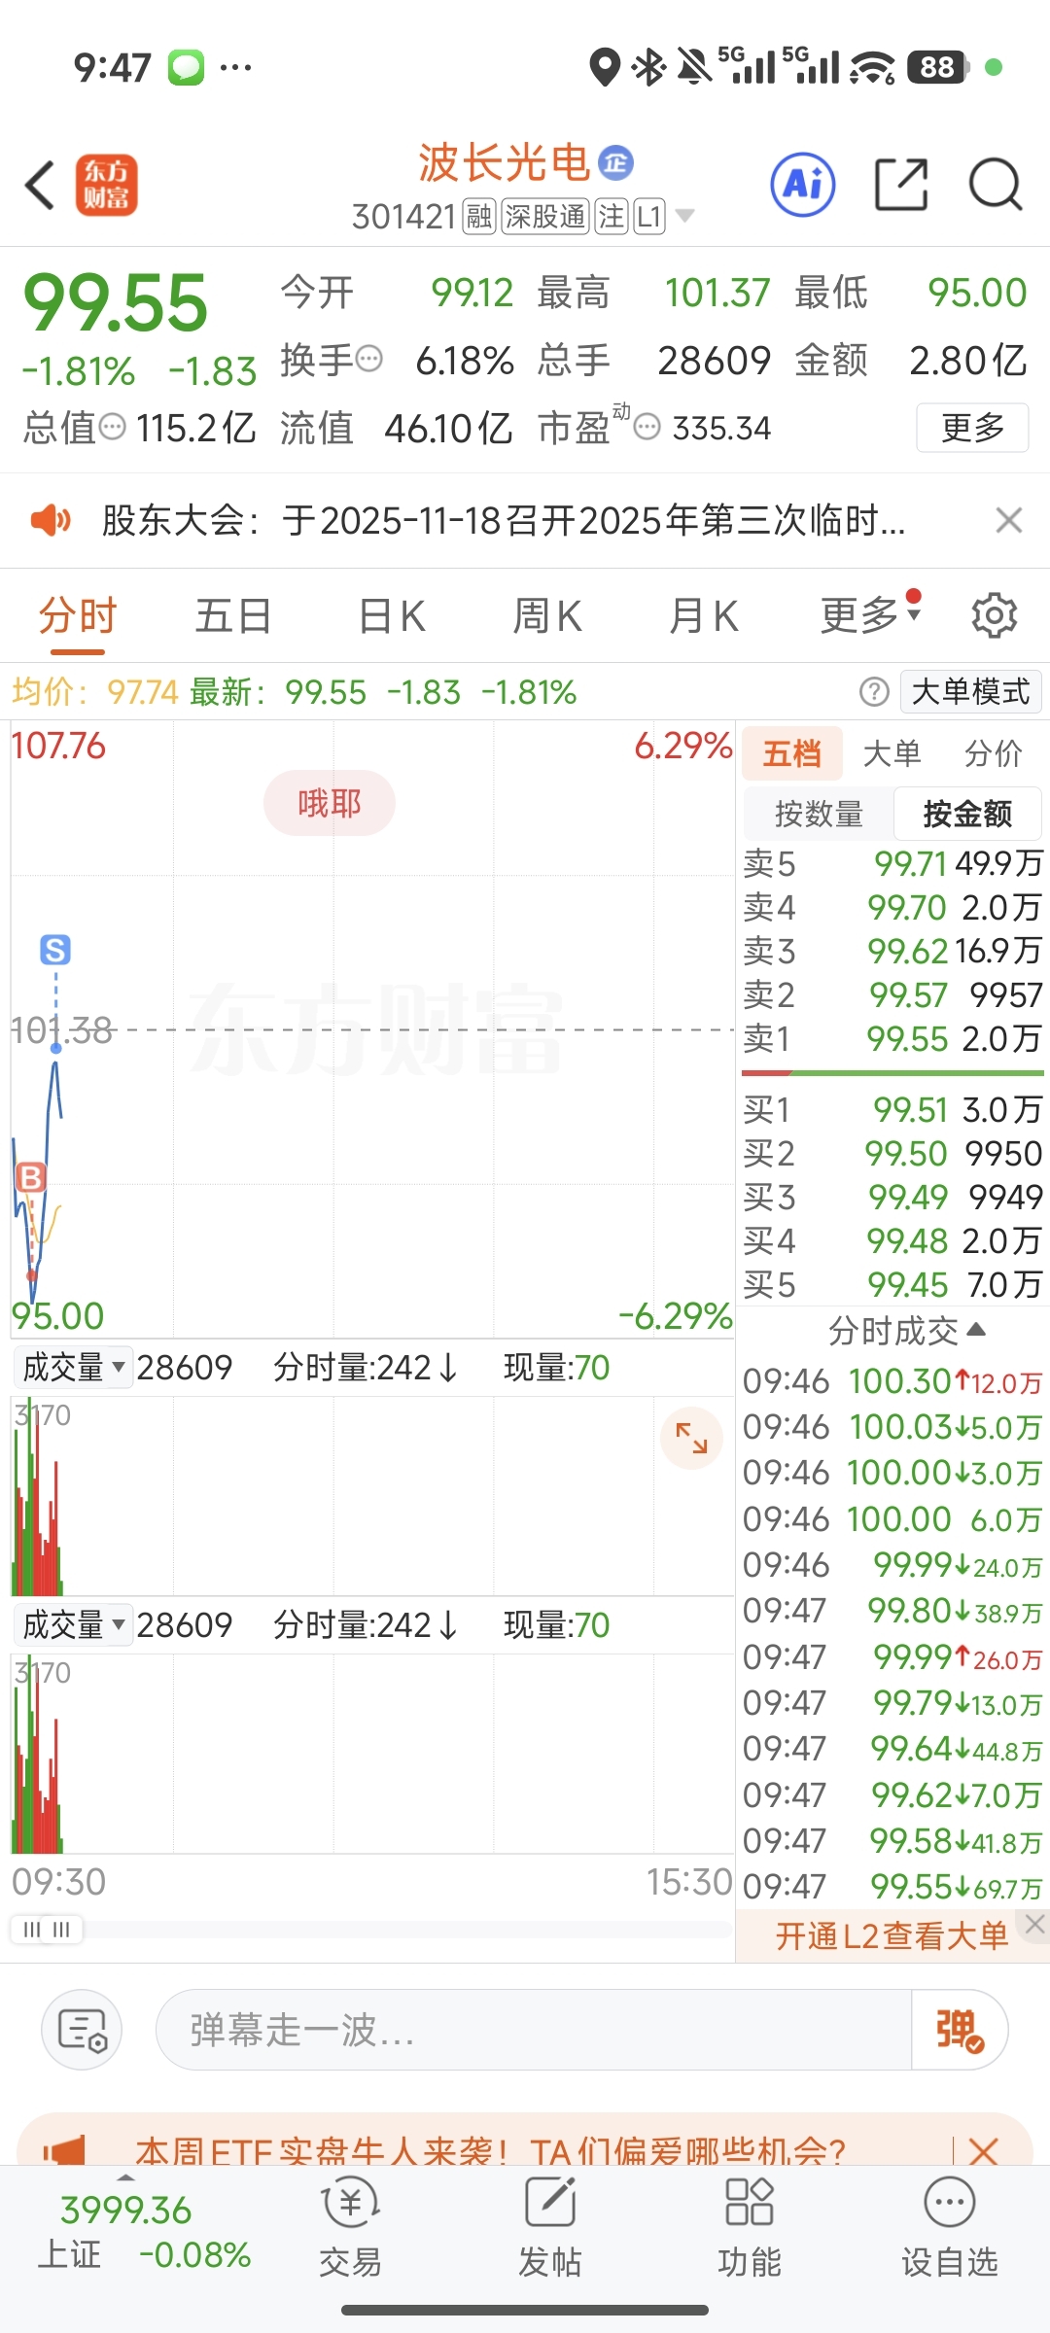Tap the B buy marker on chart
The width and height of the screenshot is (1050, 2333).
(31, 1177)
